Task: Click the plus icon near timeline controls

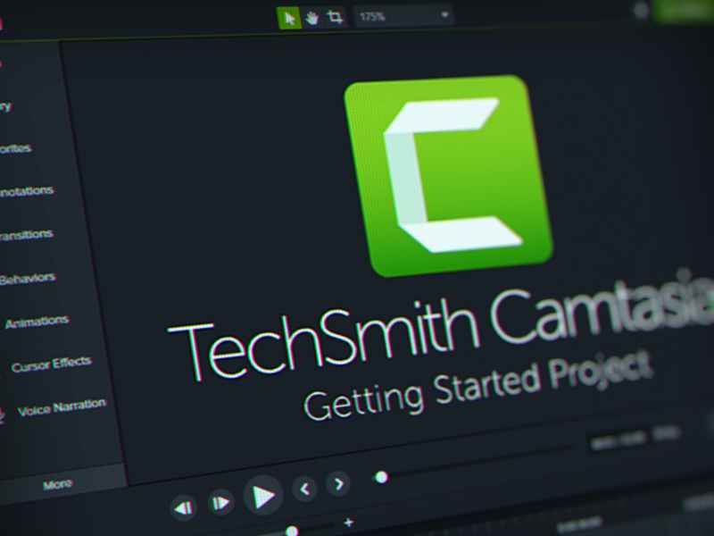Action: coord(349,522)
